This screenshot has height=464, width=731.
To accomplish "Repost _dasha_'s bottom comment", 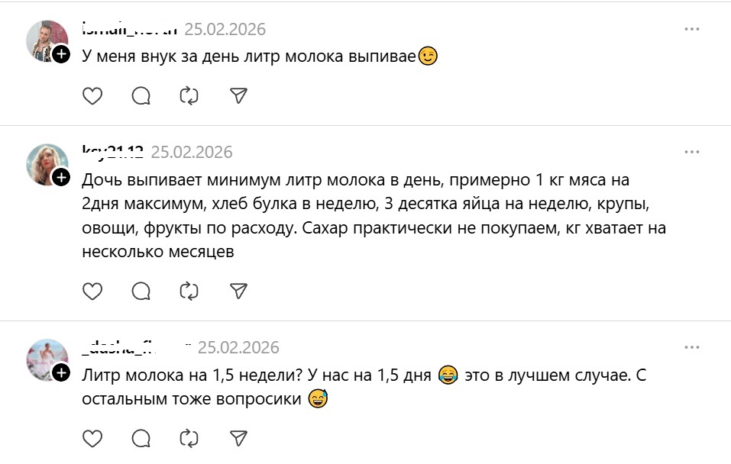I will [189, 440].
